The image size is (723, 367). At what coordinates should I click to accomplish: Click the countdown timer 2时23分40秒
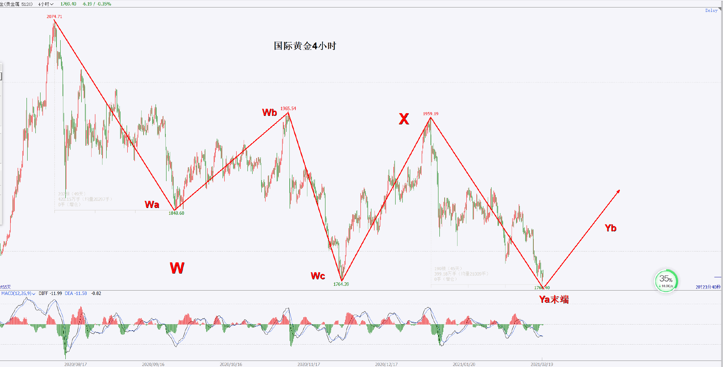point(708,287)
